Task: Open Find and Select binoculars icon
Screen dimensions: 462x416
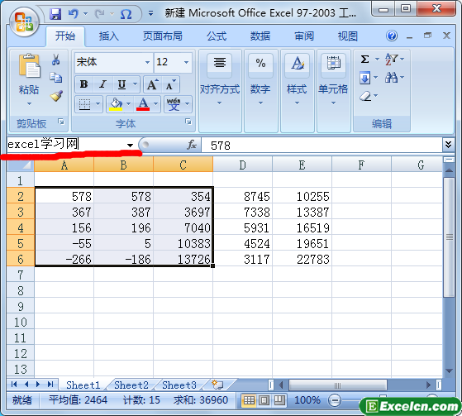Action: (x=391, y=78)
